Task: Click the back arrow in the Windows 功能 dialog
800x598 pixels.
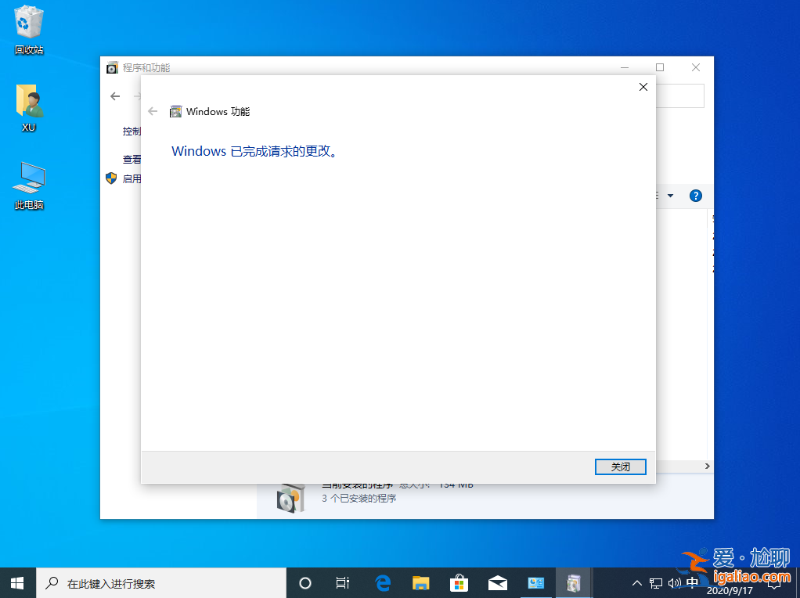Action: tap(153, 111)
